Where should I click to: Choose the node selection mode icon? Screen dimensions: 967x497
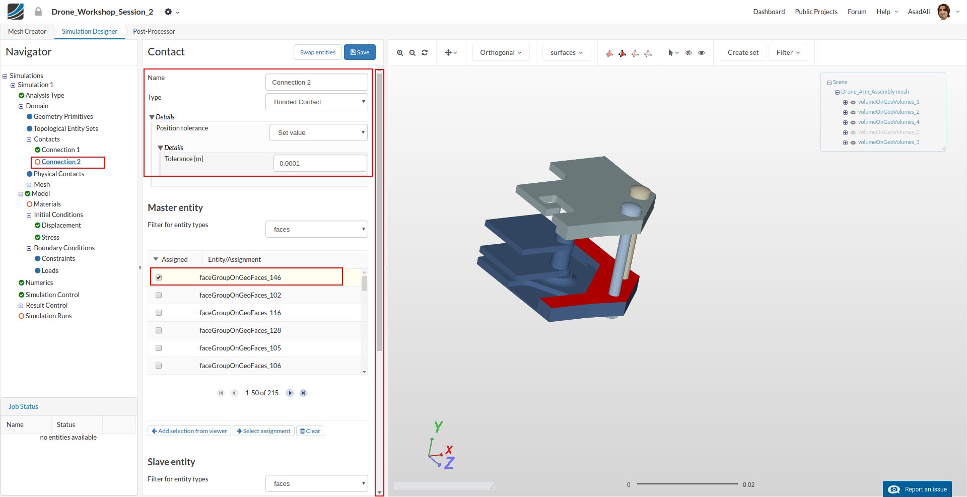[x=648, y=53]
